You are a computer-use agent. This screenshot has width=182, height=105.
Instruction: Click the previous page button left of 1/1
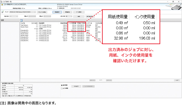click(92, 80)
